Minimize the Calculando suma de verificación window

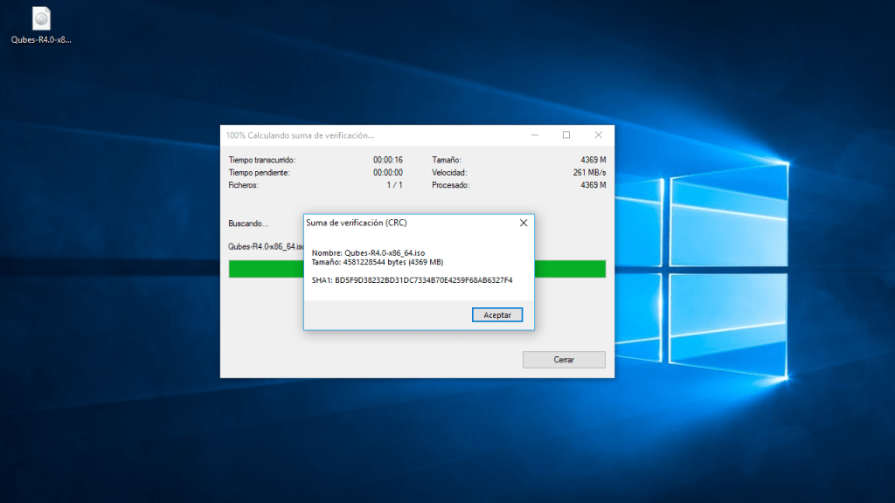(x=534, y=134)
